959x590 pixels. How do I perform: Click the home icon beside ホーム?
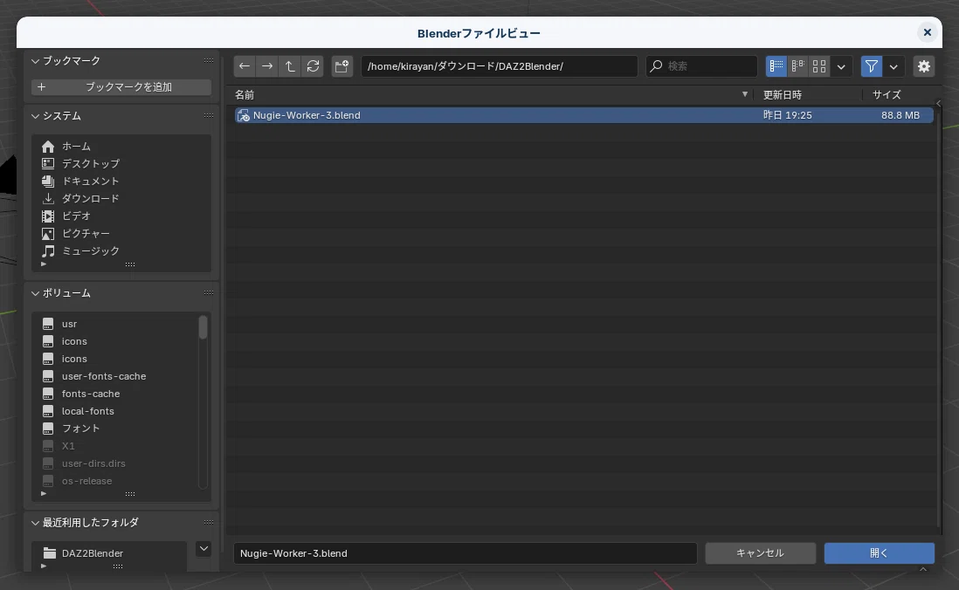tap(48, 146)
